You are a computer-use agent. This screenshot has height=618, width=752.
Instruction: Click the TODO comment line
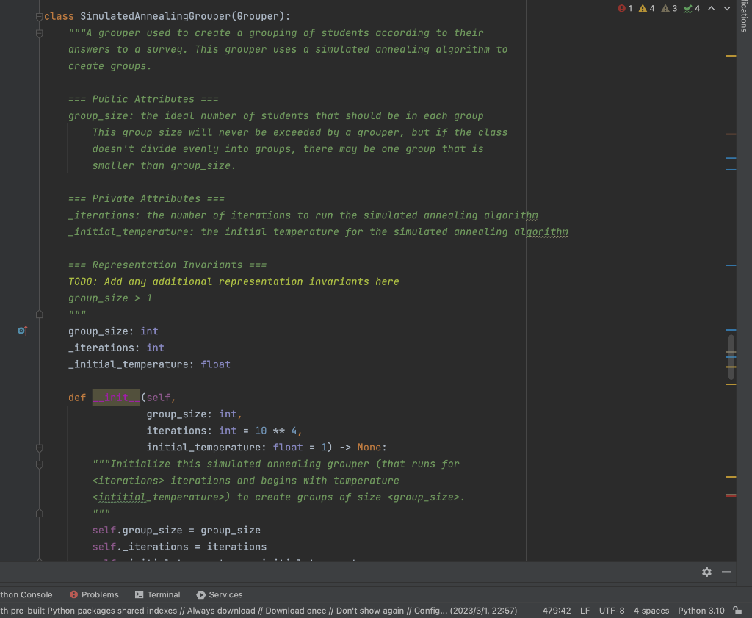click(x=234, y=281)
